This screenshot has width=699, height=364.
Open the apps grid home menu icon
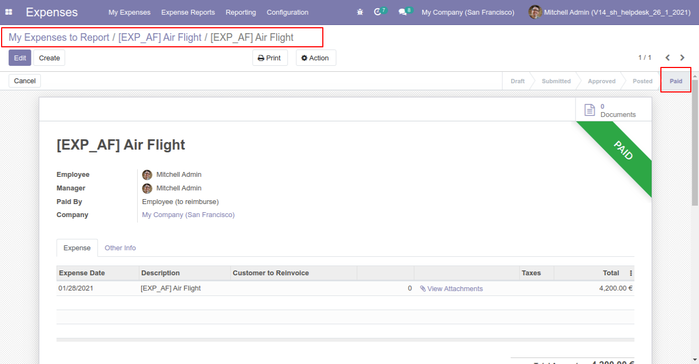[9, 12]
